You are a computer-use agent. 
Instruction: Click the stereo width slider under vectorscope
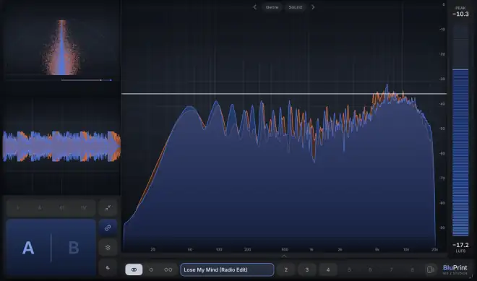point(87,80)
